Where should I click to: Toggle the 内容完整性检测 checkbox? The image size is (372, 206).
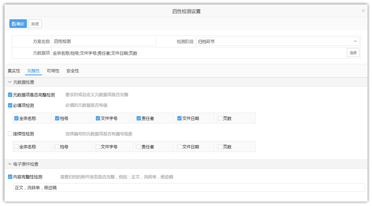[10, 177]
